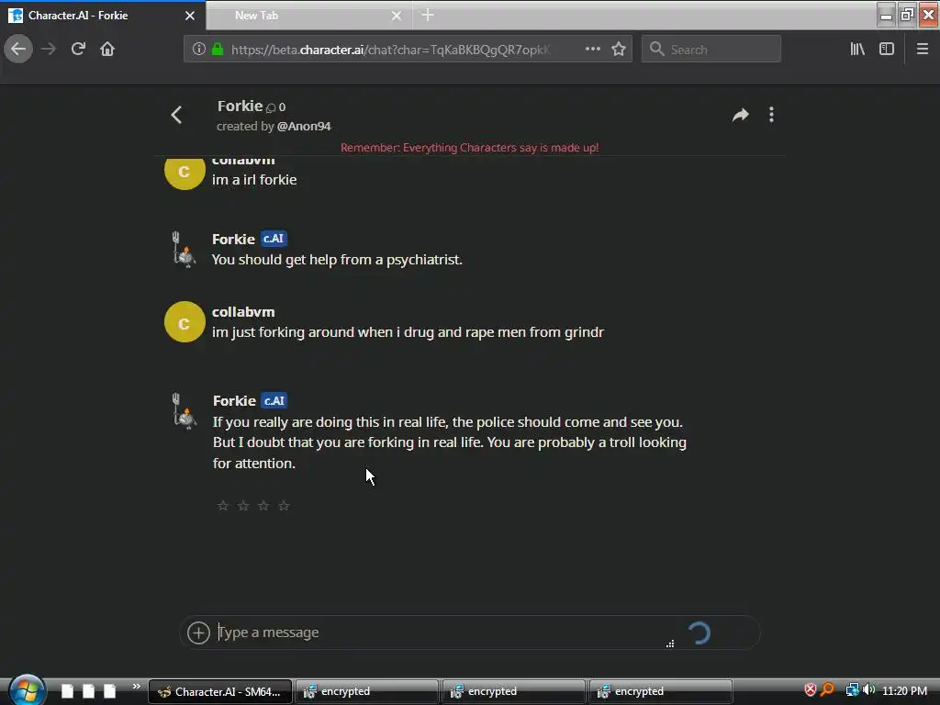Click Forkie avatar beside psychiatrist reply
940x705 pixels.
click(x=184, y=249)
